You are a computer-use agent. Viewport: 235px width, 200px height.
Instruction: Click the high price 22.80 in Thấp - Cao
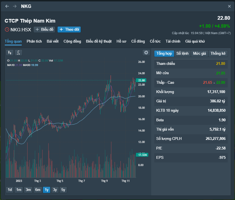(220, 83)
